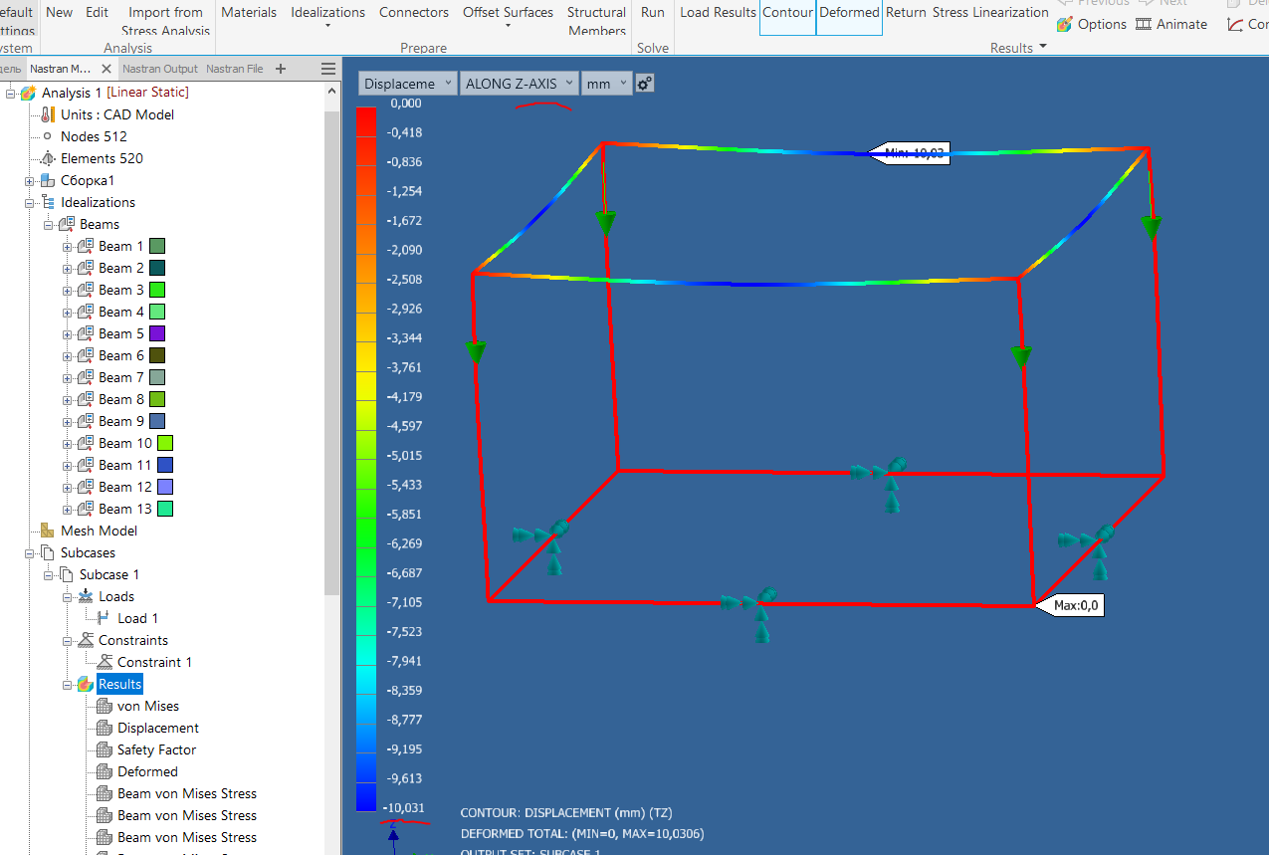1269x855 pixels.
Task: Click the Structural Members tool
Action: (x=596, y=20)
